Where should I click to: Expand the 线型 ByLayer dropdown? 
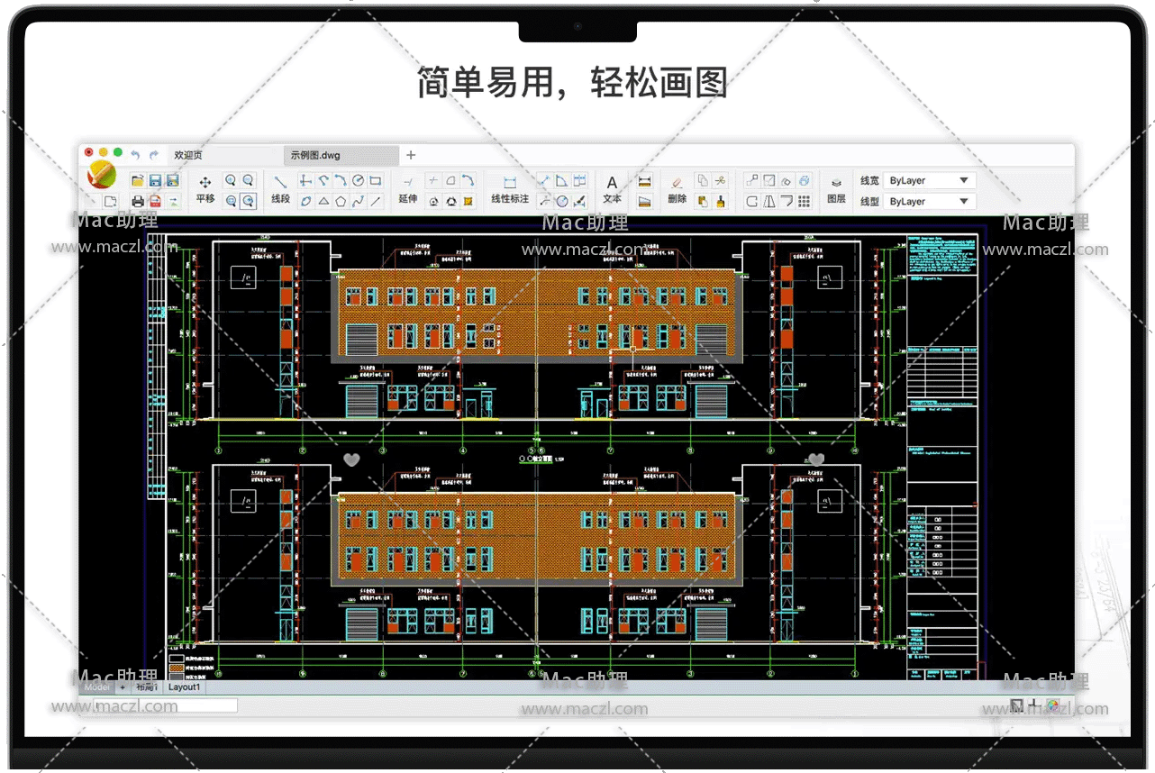coord(929,202)
